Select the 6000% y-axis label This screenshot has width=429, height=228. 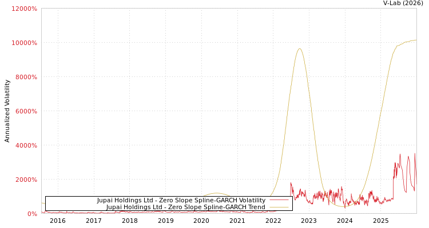pyautogui.click(x=26, y=111)
